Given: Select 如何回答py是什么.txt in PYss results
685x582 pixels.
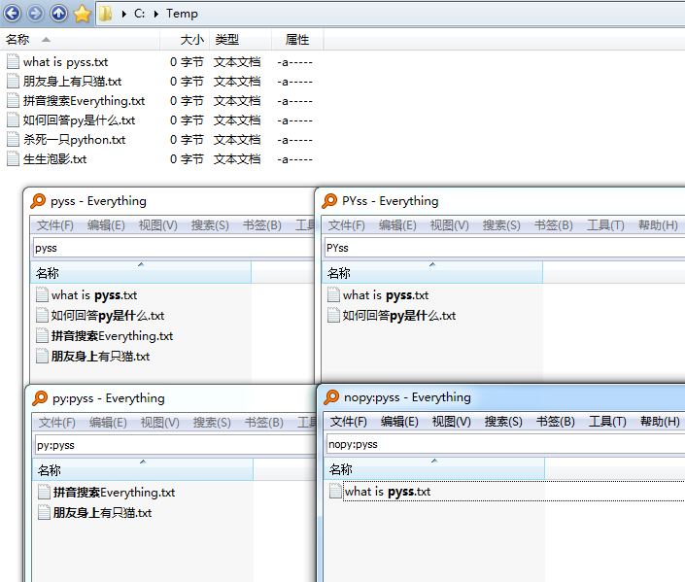Looking at the screenshot, I should click(x=398, y=315).
